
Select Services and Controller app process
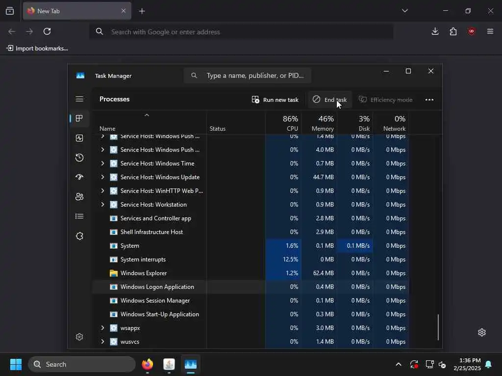(251, 218)
